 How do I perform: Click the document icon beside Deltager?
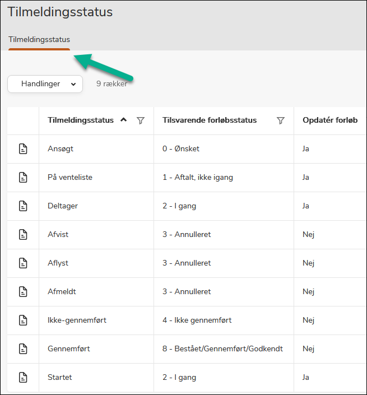(23, 206)
